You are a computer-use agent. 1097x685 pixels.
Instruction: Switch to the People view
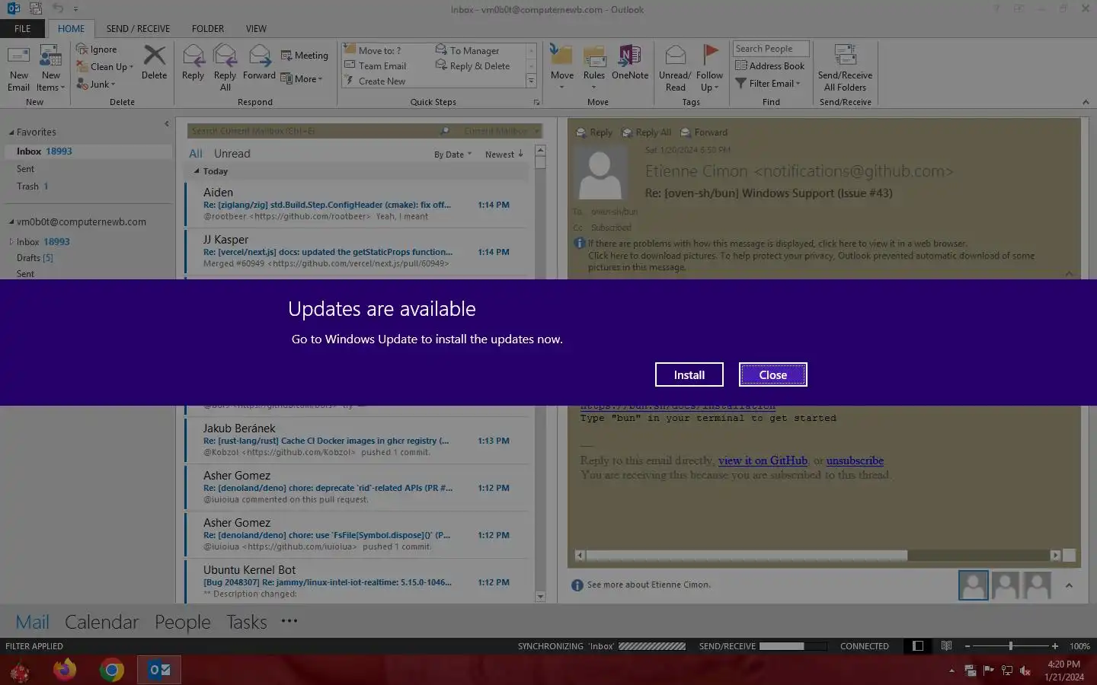tap(182, 622)
